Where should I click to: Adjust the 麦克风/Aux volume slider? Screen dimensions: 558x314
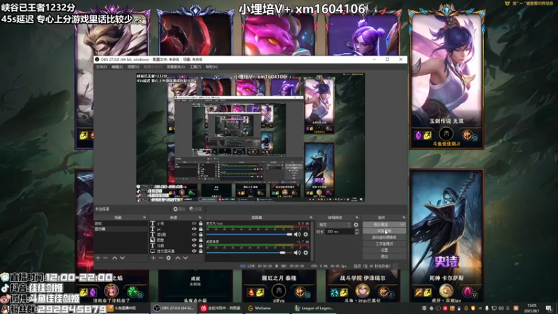(249, 234)
